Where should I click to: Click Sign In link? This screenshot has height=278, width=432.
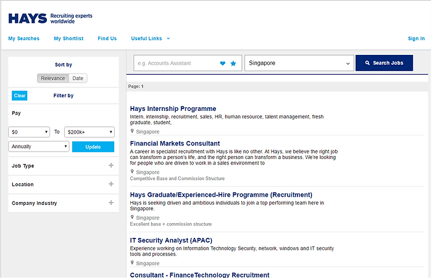pyautogui.click(x=417, y=39)
